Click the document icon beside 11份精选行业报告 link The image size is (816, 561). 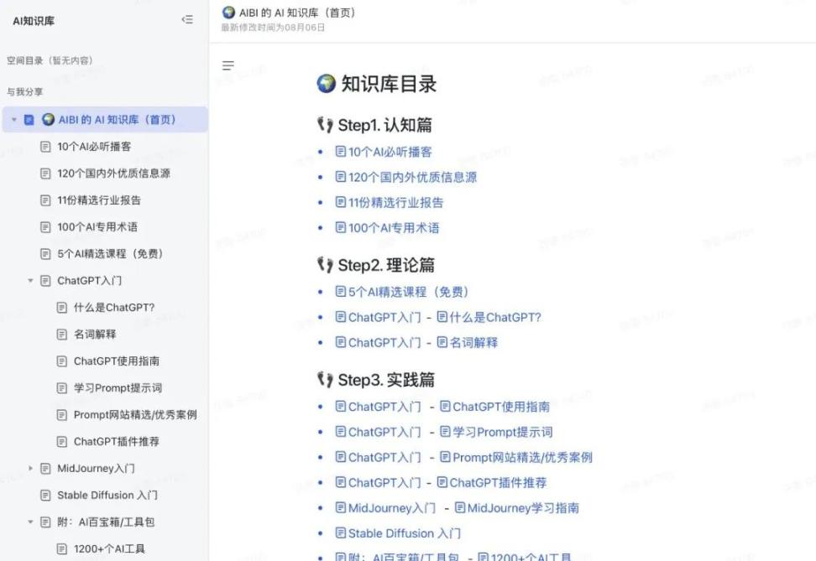pyautogui.click(x=340, y=202)
